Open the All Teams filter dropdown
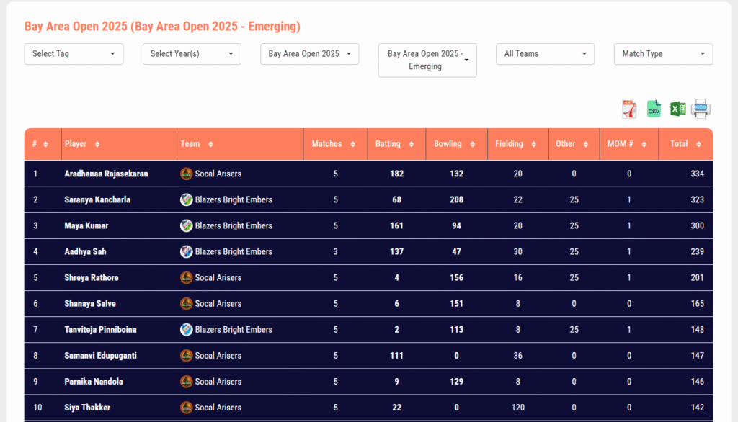738x422 pixels. point(545,54)
